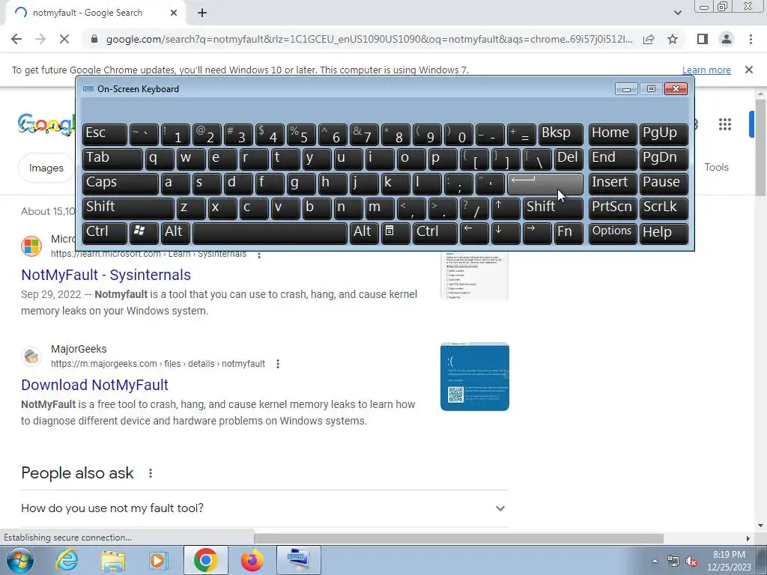Viewport: 767px width, 575px height.
Task: Click Learn more in update notice
Action: point(706,70)
